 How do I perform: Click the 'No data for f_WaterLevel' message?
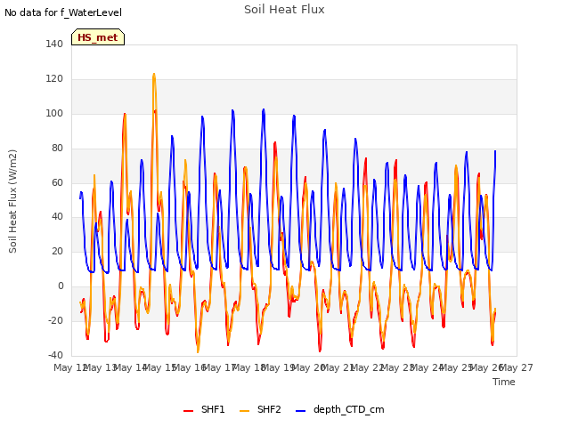coord(63,12)
